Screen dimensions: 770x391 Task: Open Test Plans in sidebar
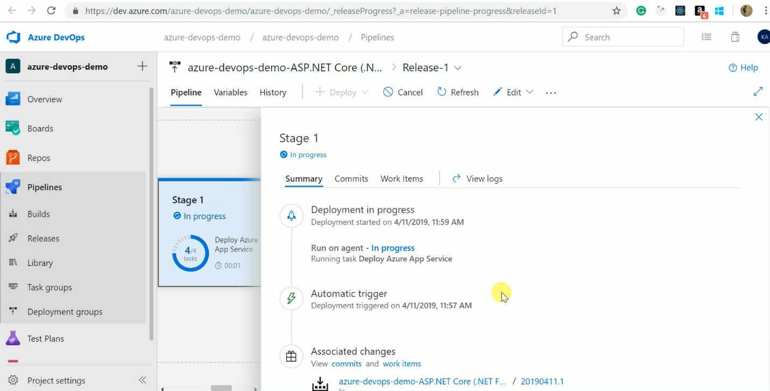point(45,339)
